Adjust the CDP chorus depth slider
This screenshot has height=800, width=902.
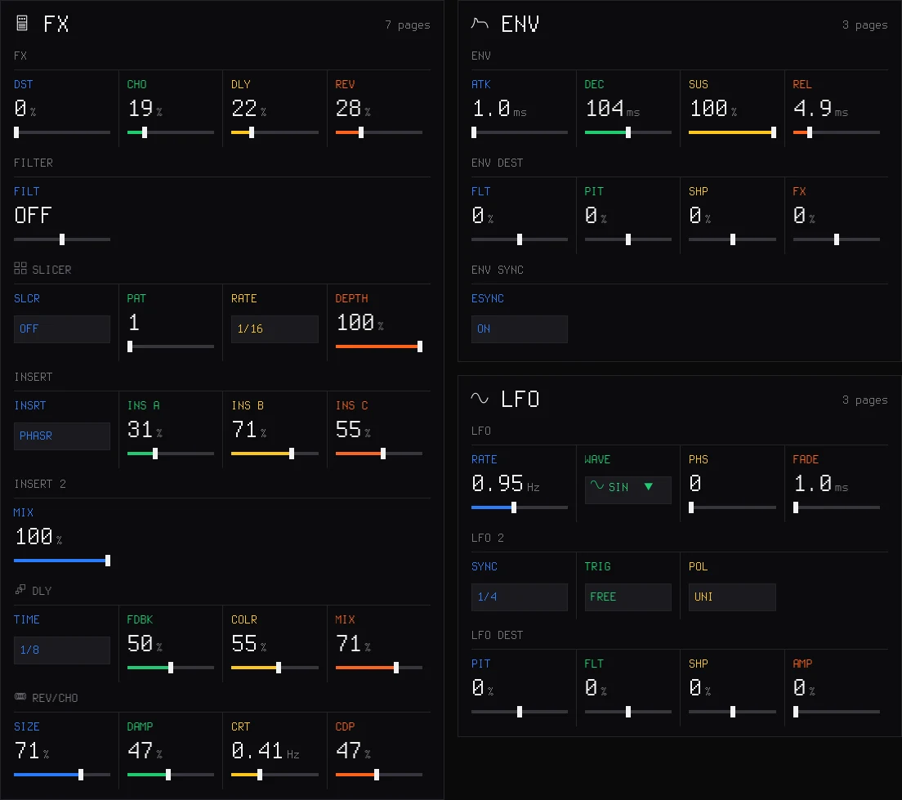tap(378, 775)
